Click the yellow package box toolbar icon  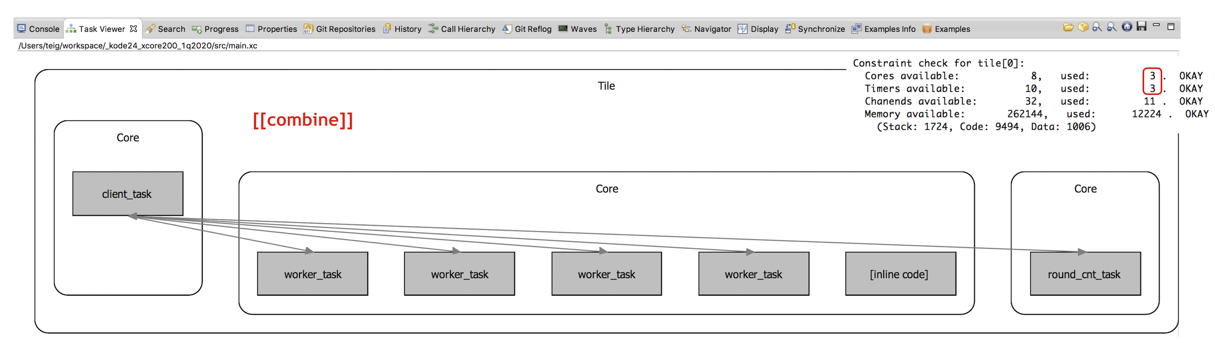(x=1083, y=27)
